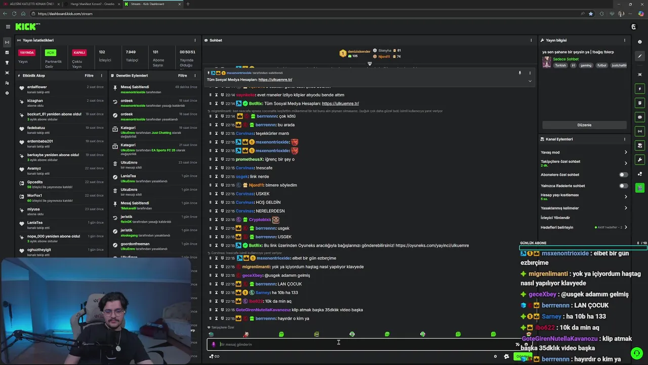Toggle the broadcast stats widget icon
Image resolution: width=648 pixels, height=365 pixels.
coord(640,131)
